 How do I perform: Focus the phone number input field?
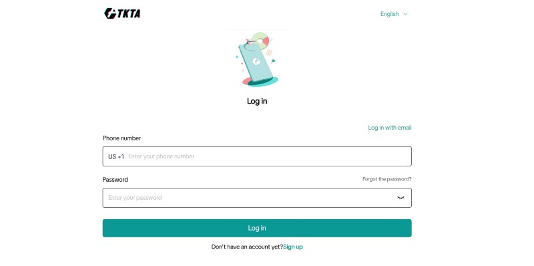coord(268,156)
